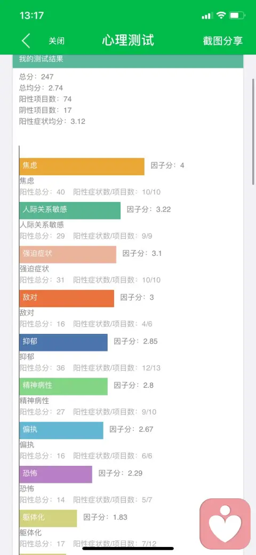This screenshot has width=256, height=555.
Task: Select the peach 强迫症状 bar
Action: pos(68,254)
